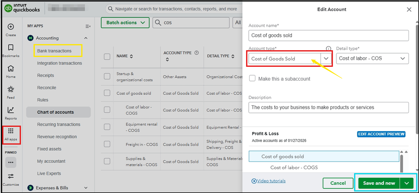Open the Video tutorials link

[268, 181]
